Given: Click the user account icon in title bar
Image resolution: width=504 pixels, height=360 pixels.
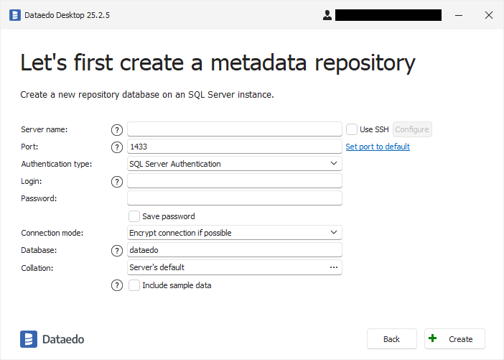Looking at the screenshot, I should [x=327, y=15].
